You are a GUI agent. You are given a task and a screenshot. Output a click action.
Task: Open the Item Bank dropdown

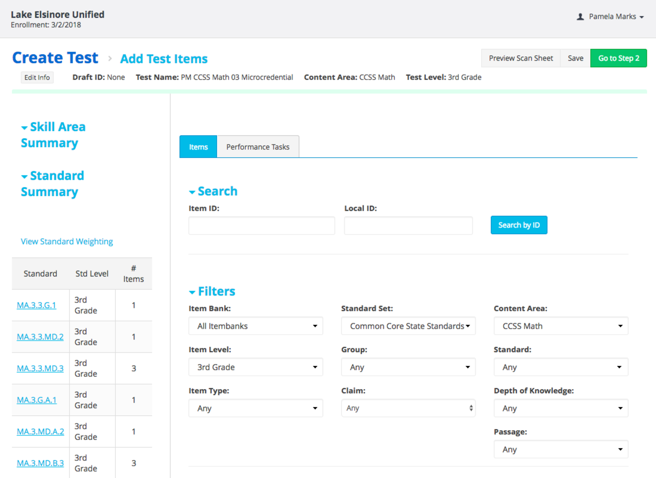coord(256,326)
